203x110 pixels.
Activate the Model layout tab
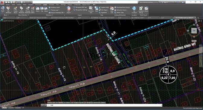4,108
